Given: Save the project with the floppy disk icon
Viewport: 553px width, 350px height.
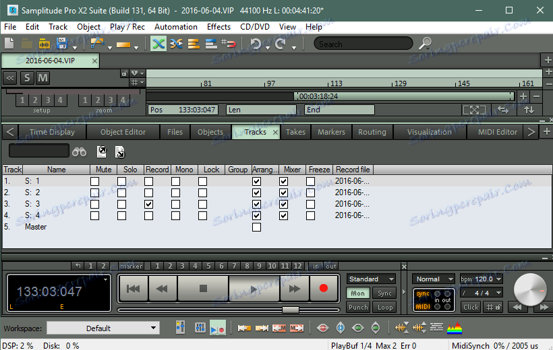Looking at the screenshot, I should point(62,44).
